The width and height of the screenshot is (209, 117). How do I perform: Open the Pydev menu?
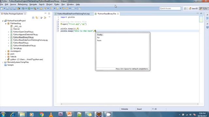click(x=57, y=4)
